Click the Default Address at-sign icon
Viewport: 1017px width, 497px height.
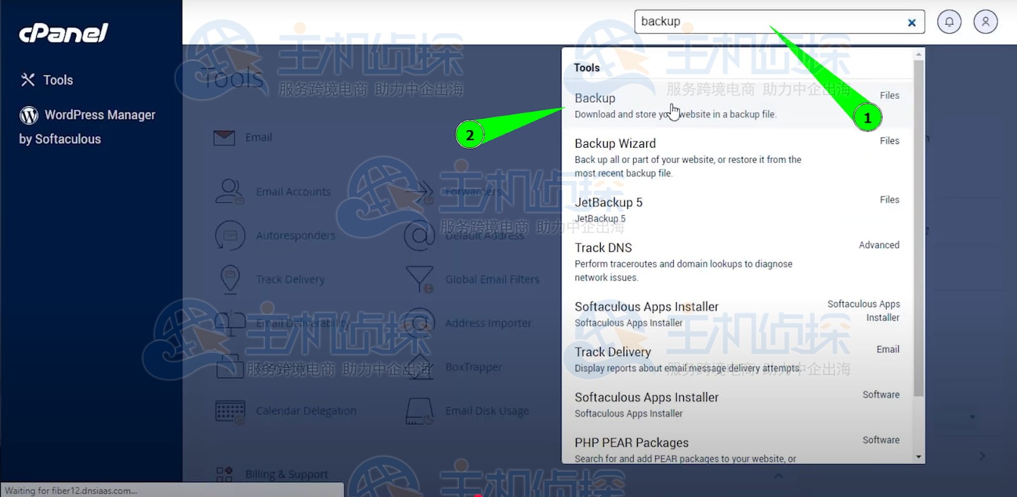[x=420, y=235]
